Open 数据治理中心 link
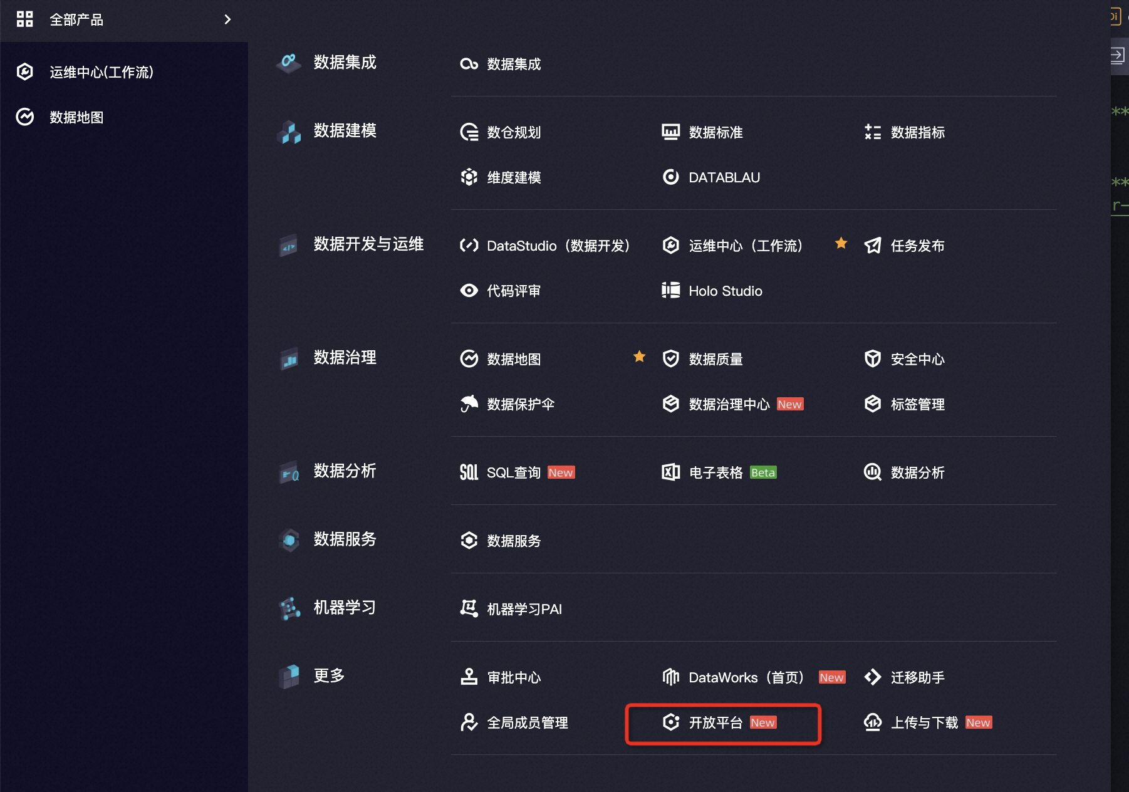 click(x=729, y=404)
